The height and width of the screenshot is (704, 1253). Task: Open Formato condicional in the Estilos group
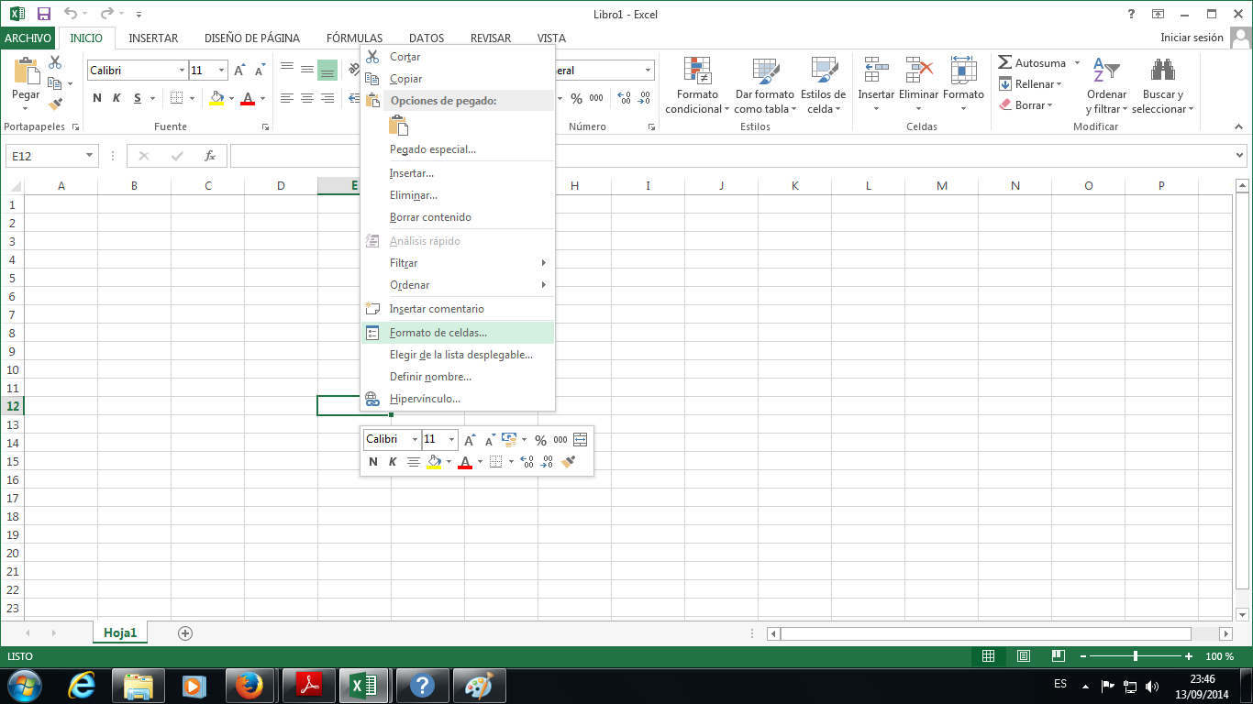click(x=697, y=87)
